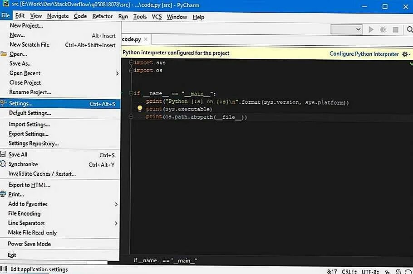
Task: Open the run configuration dropdown
Action: (346, 29)
